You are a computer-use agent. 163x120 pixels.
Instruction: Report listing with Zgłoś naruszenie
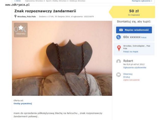coord(131,80)
